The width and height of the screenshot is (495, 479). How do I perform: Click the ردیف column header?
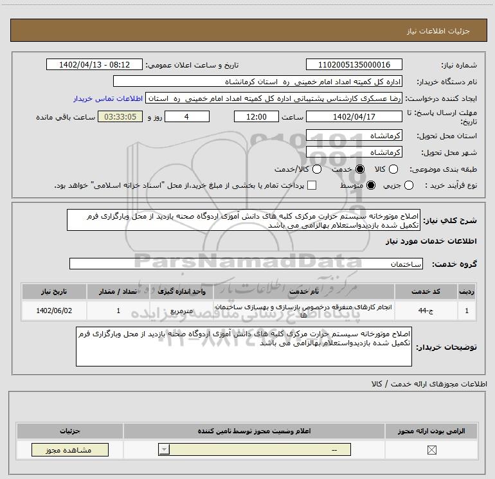coord(467,291)
